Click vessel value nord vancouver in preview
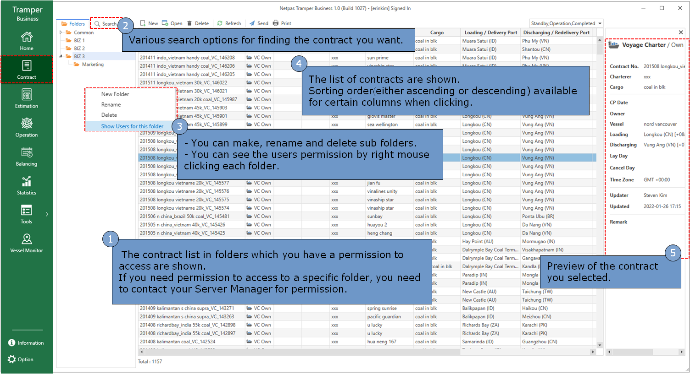This screenshot has height=374, width=690. [x=660, y=124]
